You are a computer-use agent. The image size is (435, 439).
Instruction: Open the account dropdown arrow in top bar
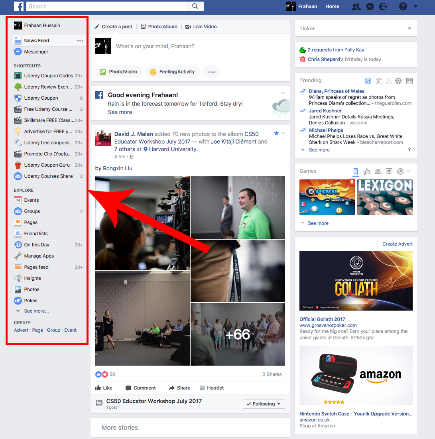tap(415, 6)
